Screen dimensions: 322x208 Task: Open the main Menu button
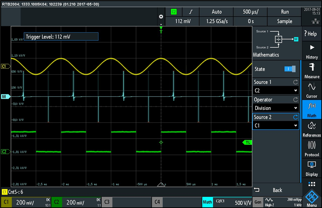pyautogui.click(x=311, y=198)
